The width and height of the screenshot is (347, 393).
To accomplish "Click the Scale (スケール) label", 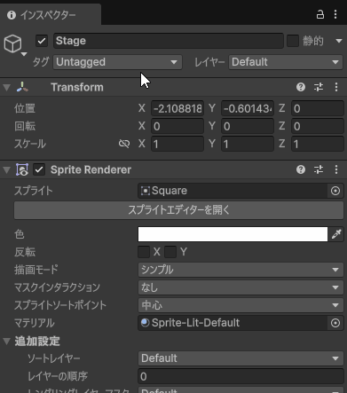I will 30,144.
